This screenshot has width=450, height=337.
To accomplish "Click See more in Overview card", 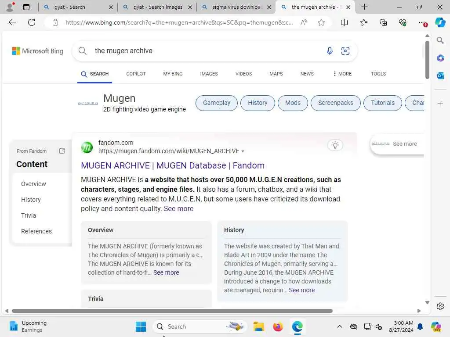I will pos(166,272).
